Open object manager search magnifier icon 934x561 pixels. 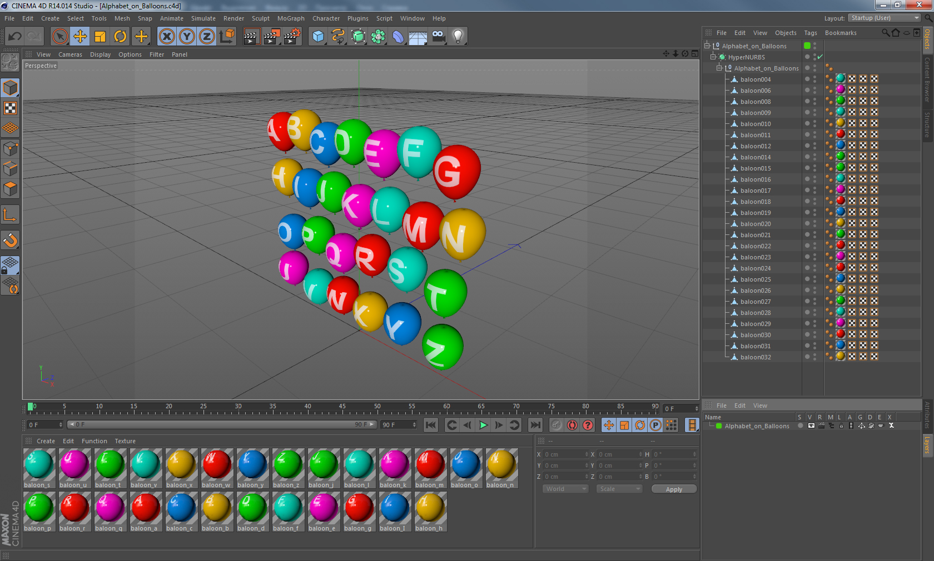(886, 33)
